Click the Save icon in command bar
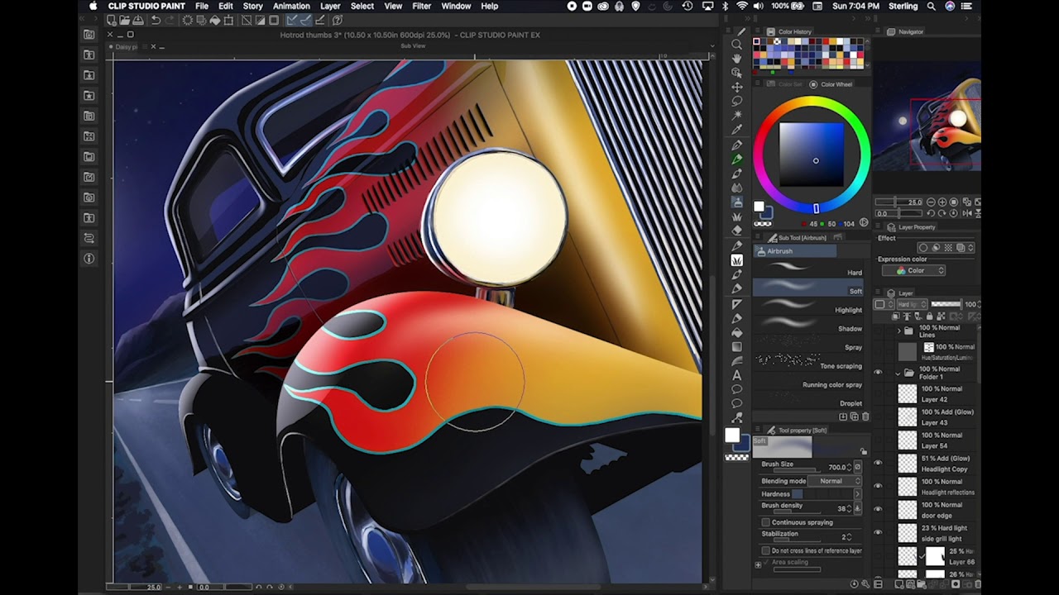Screen dimensions: 1059x595 tap(140, 20)
